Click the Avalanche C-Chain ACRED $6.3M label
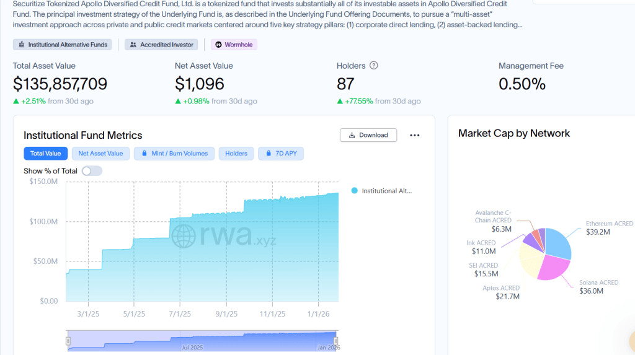Image resolution: width=635 pixels, height=355 pixels. click(x=493, y=221)
